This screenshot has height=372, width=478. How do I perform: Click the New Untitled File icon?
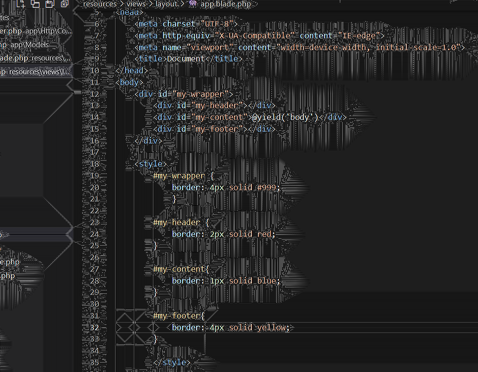(x=21, y=3)
